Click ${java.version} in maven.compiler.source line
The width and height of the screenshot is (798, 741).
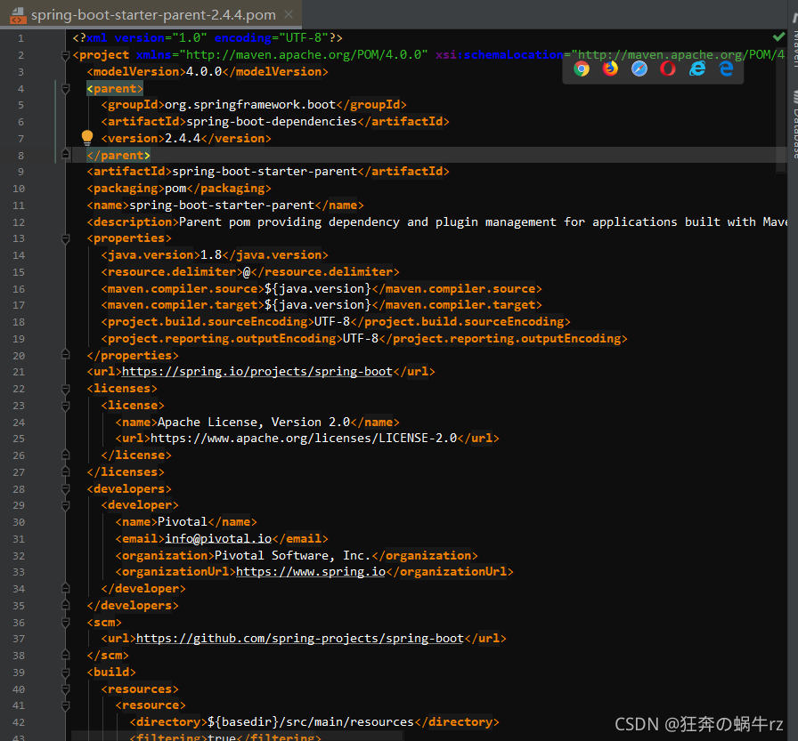(318, 289)
